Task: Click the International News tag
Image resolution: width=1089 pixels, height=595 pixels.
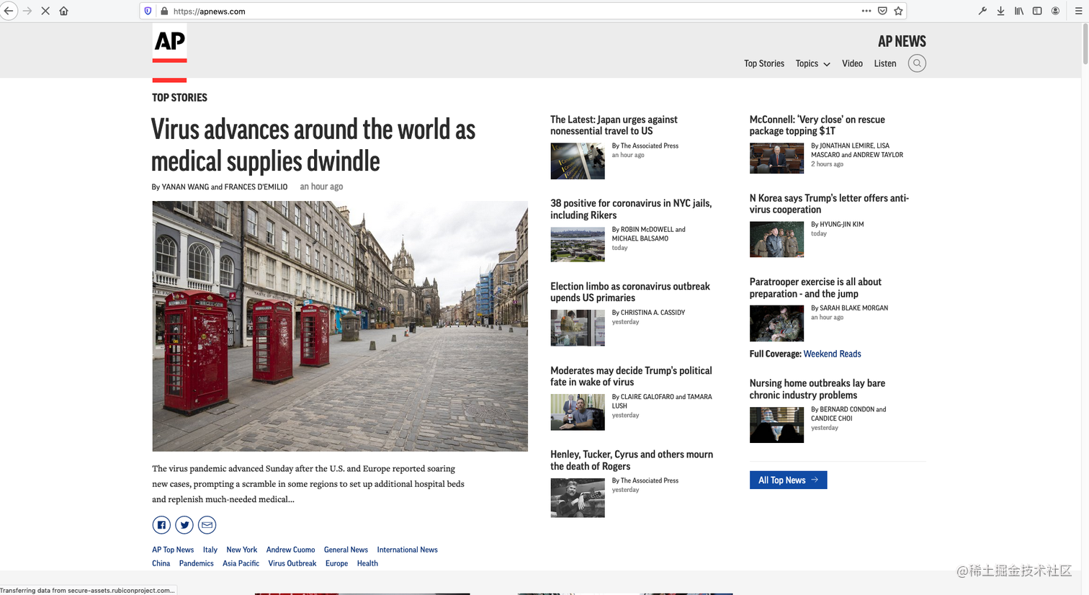Action: coord(407,550)
